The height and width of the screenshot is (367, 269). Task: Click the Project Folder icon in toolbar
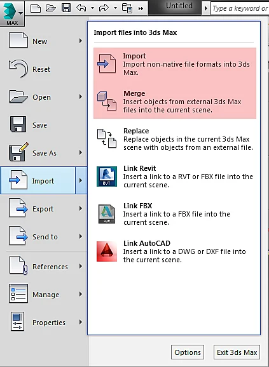[127, 8]
